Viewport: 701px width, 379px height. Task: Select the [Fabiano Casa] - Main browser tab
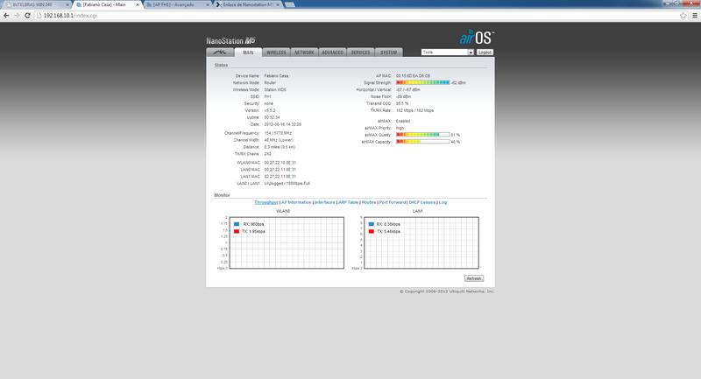click(105, 4)
